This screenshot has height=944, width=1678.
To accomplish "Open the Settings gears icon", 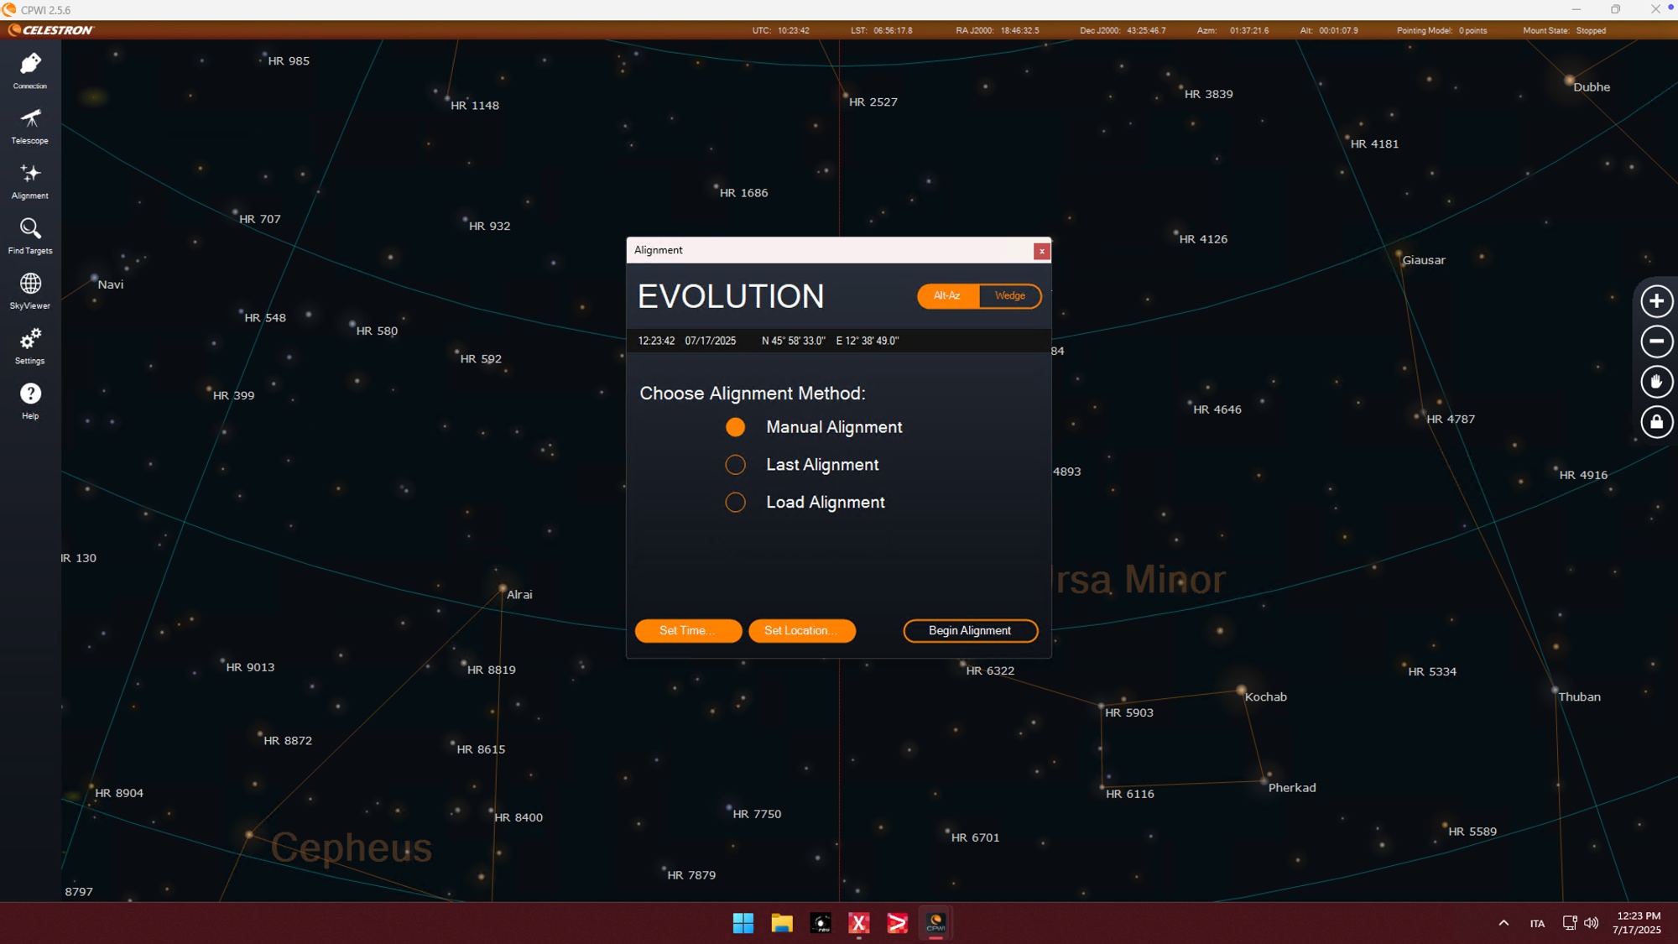I will tap(30, 347).
